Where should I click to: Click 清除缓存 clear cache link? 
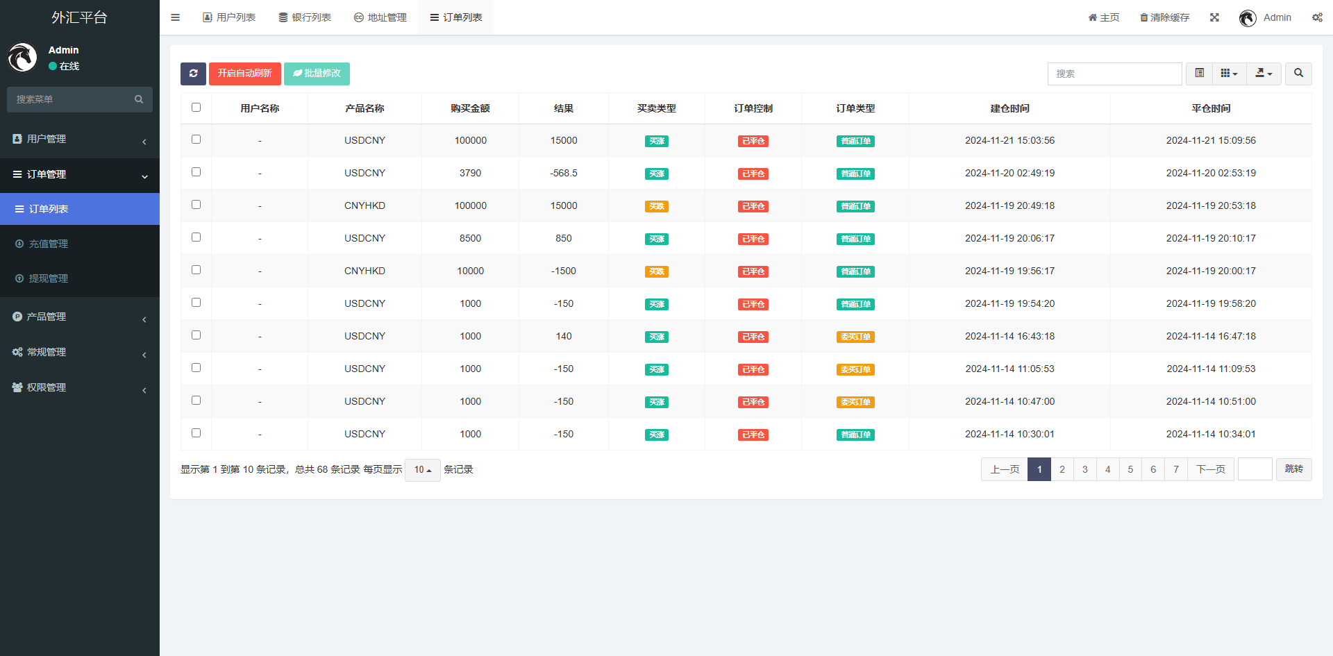click(1164, 17)
